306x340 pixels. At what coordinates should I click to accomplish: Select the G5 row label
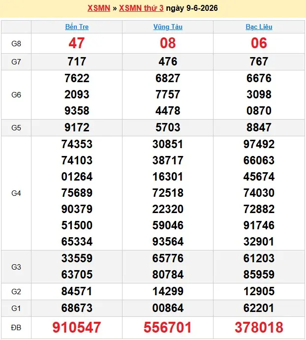(x=16, y=128)
